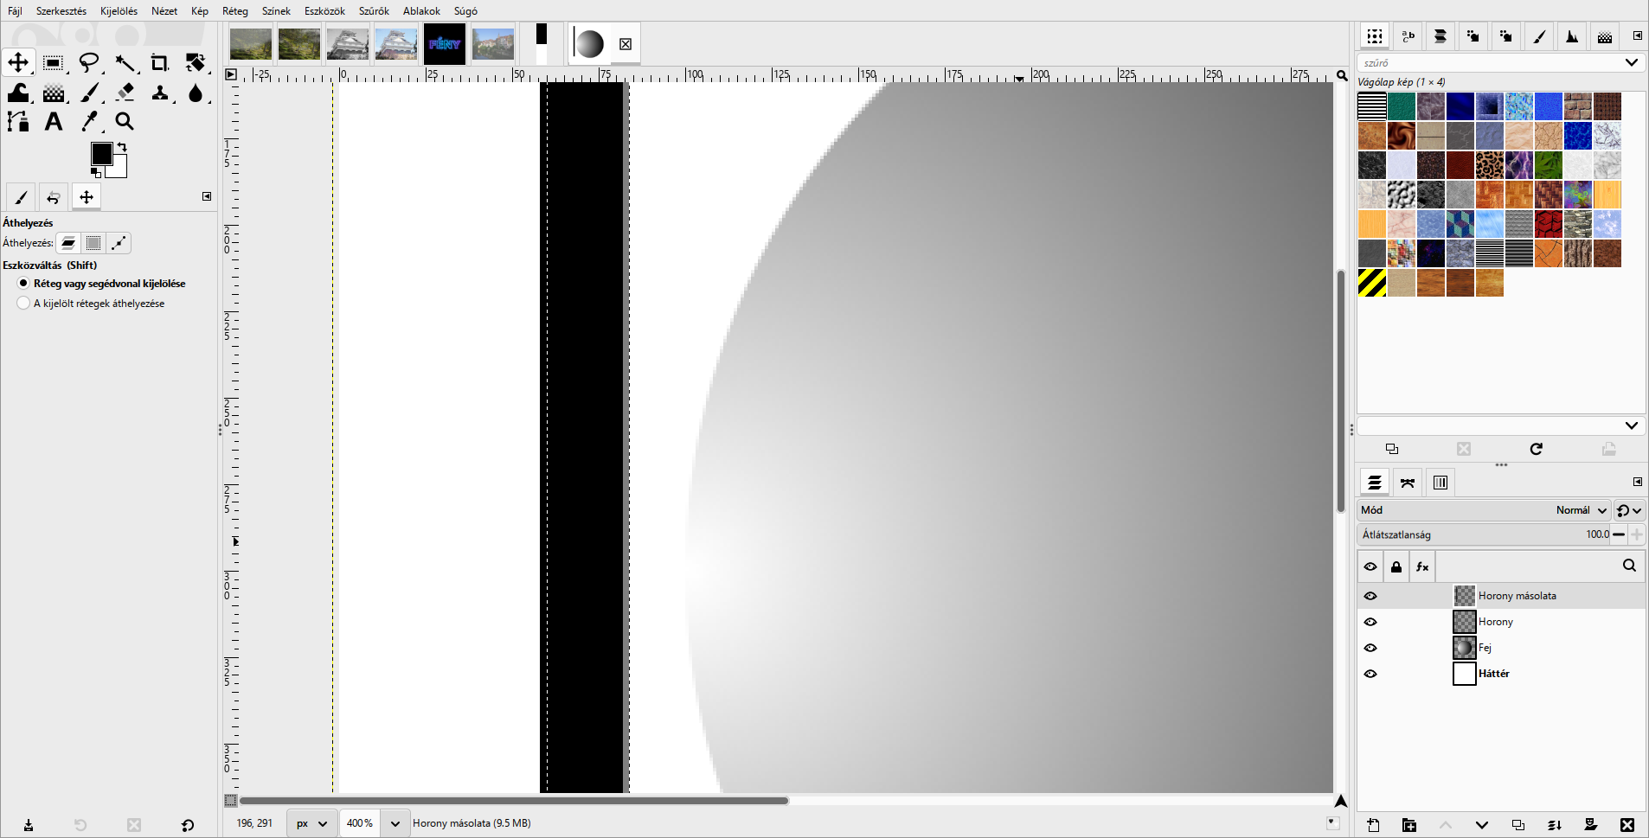Hide the Horony másolata layer
Viewport: 1649px width, 838px height.
click(1370, 596)
